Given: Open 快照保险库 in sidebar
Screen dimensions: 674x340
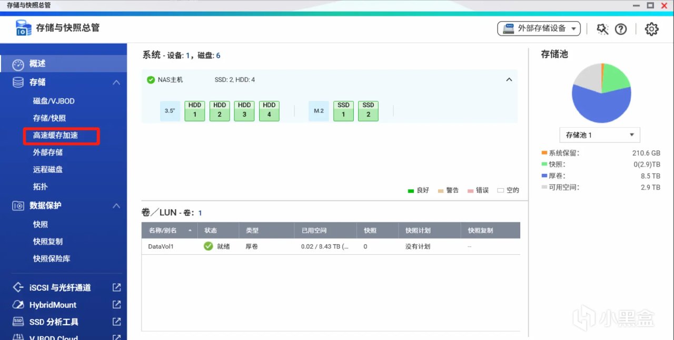Looking at the screenshot, I should 52,259.
